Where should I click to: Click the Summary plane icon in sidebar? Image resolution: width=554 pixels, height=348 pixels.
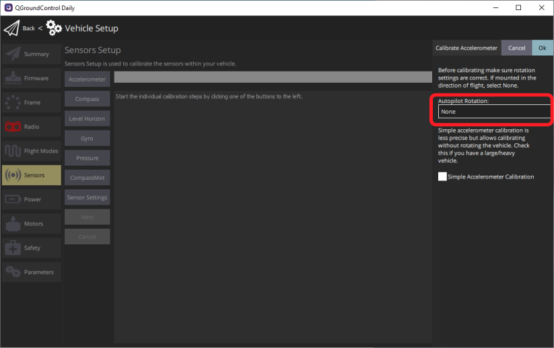(x=13, y=54)
